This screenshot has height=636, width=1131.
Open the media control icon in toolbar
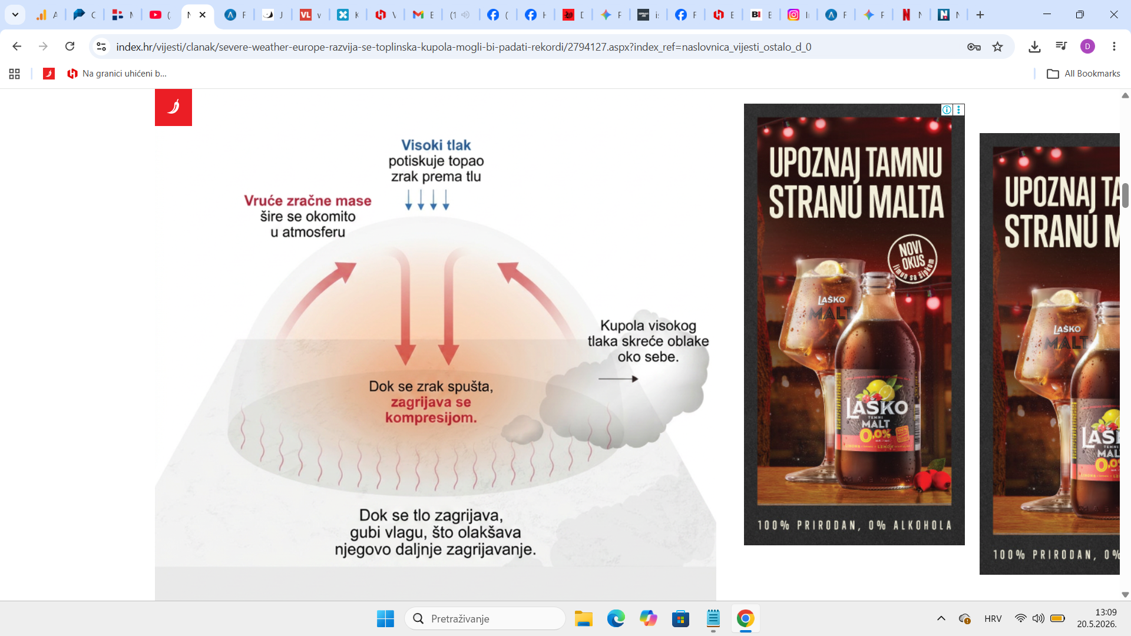pyautogui.click(x=1061, y=47)
